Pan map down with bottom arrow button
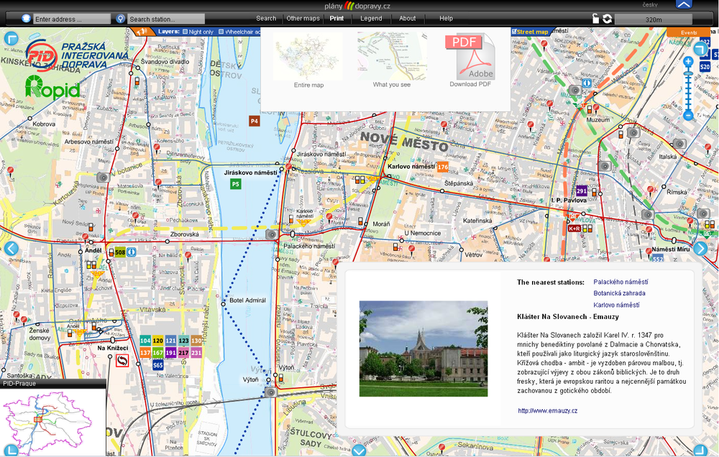 pyautogui.click(x=359, y=451)
